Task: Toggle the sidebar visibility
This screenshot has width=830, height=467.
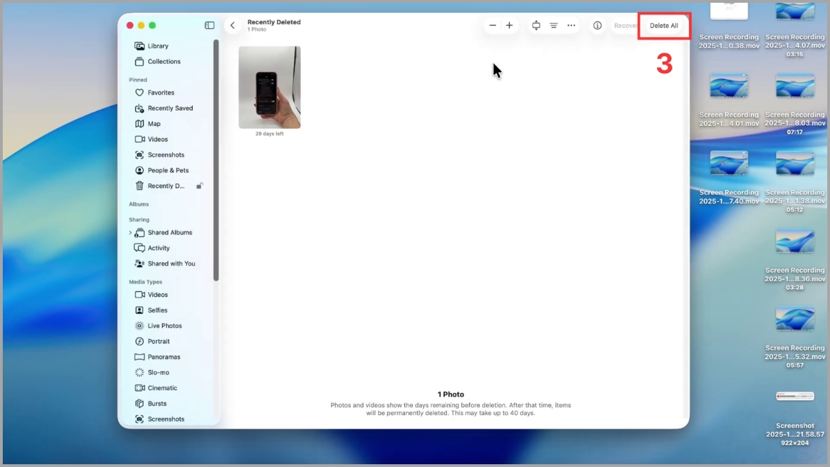Action: [x=209, y=25]
